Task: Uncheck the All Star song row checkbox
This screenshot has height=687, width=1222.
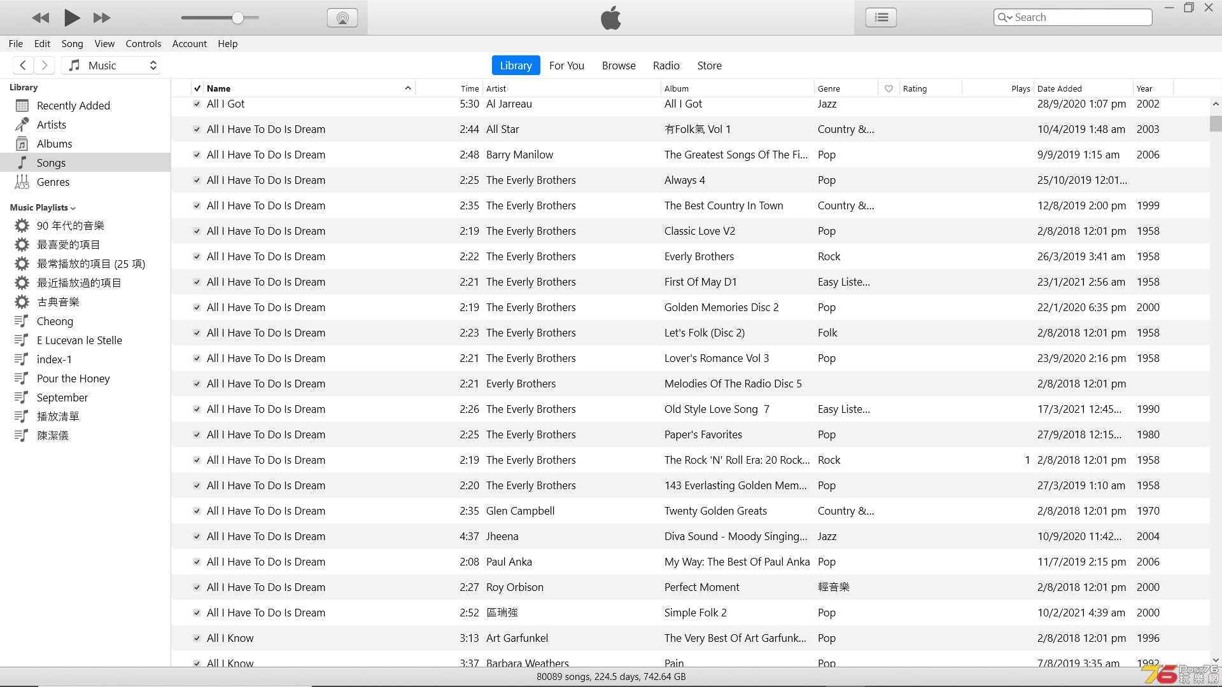Action: tap(197, 129)
